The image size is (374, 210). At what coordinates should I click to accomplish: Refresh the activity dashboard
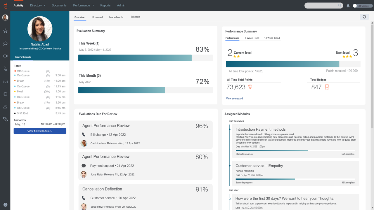(x=364, y=17)
